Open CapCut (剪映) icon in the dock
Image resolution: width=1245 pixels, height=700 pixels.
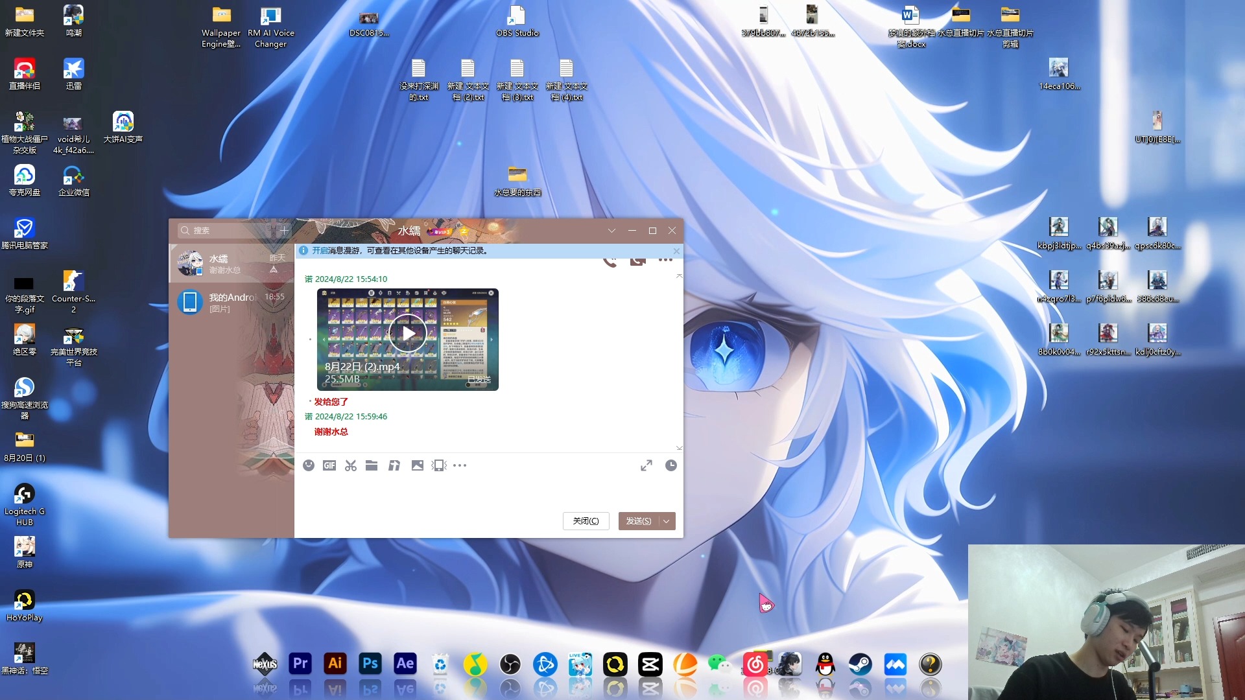click(x=650, y=664)
